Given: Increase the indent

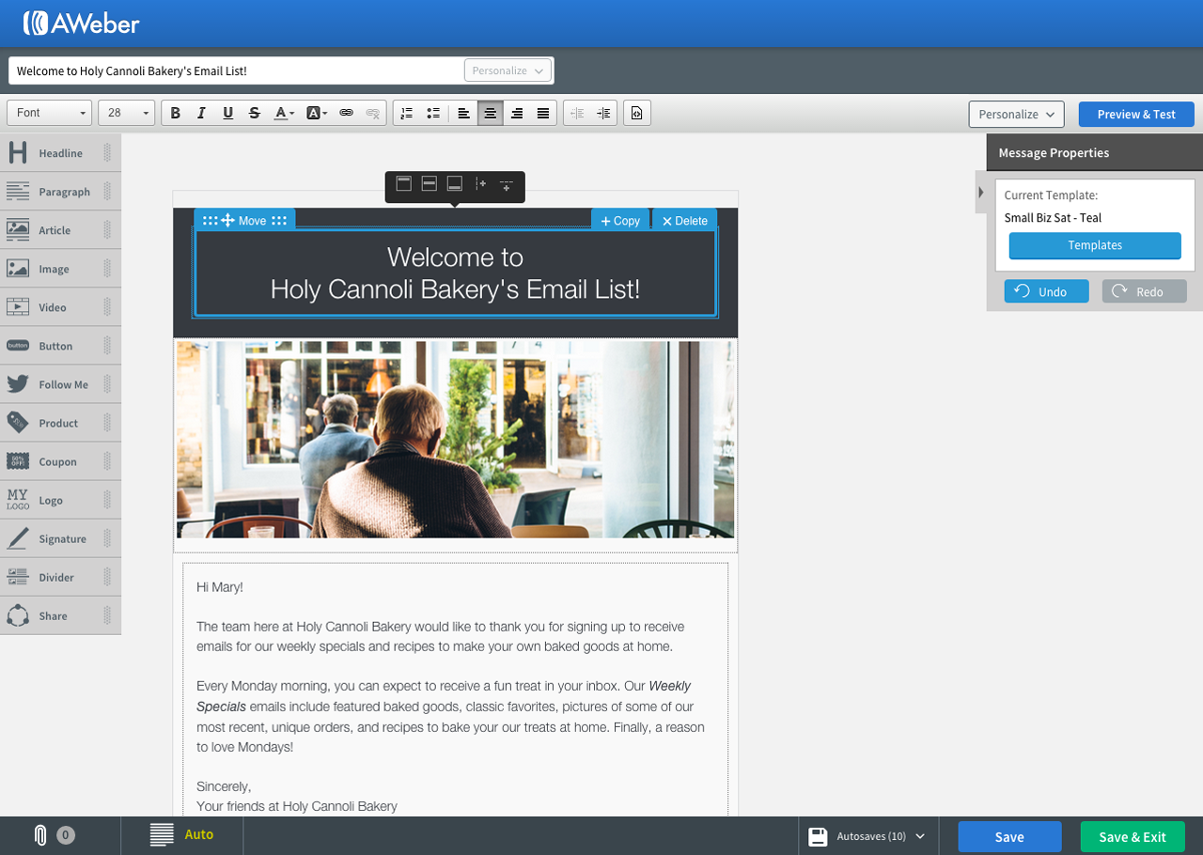Looking at the screenshot, I should click(x=603, y=113).
